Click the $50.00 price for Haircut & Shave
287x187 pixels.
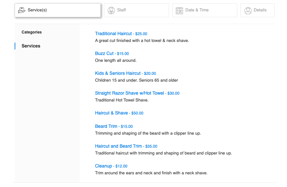(x=137, y=113)
